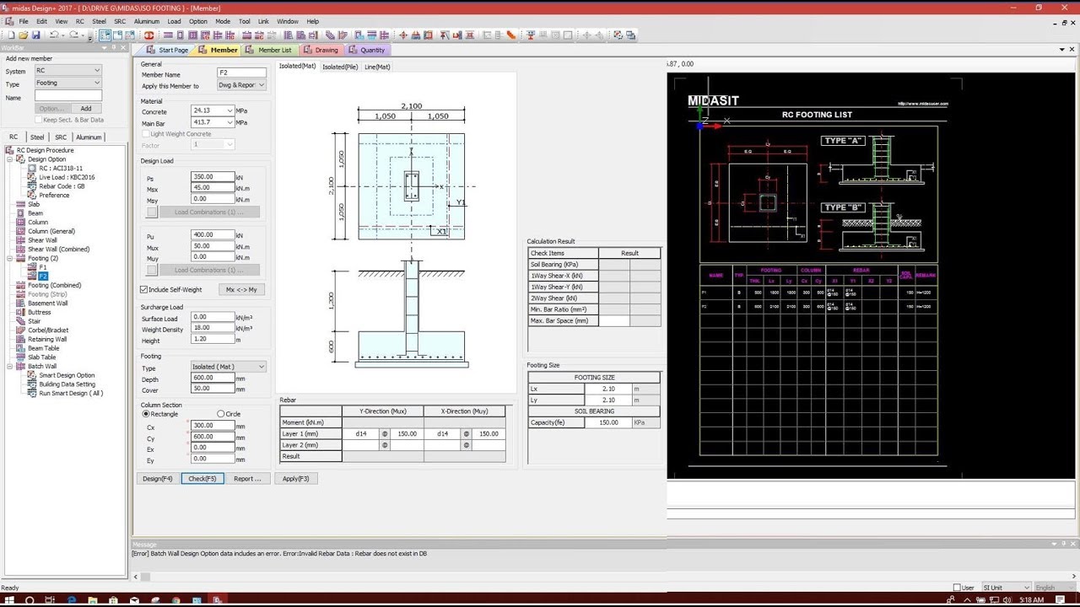Toggle factored Load Combinations checkbox under Muy
This screenshot has height=607, width=1080.
tap(152, 271)
